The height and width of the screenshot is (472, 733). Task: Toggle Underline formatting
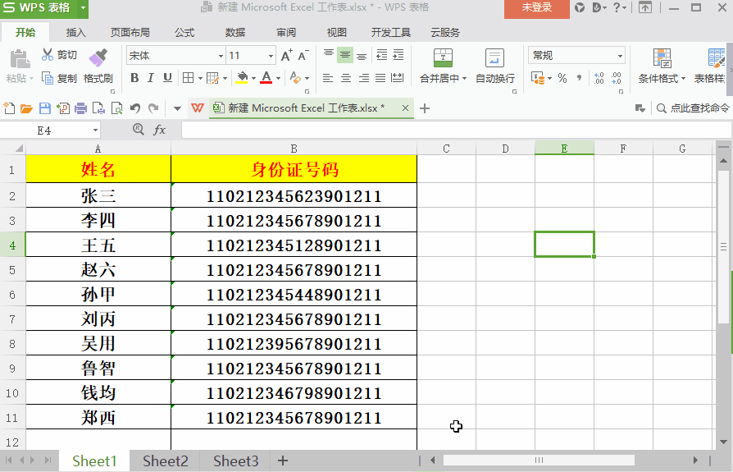tap(167, 79)
